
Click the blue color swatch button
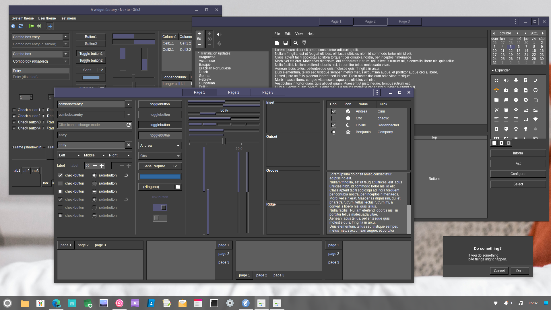(x=160, y=177)
